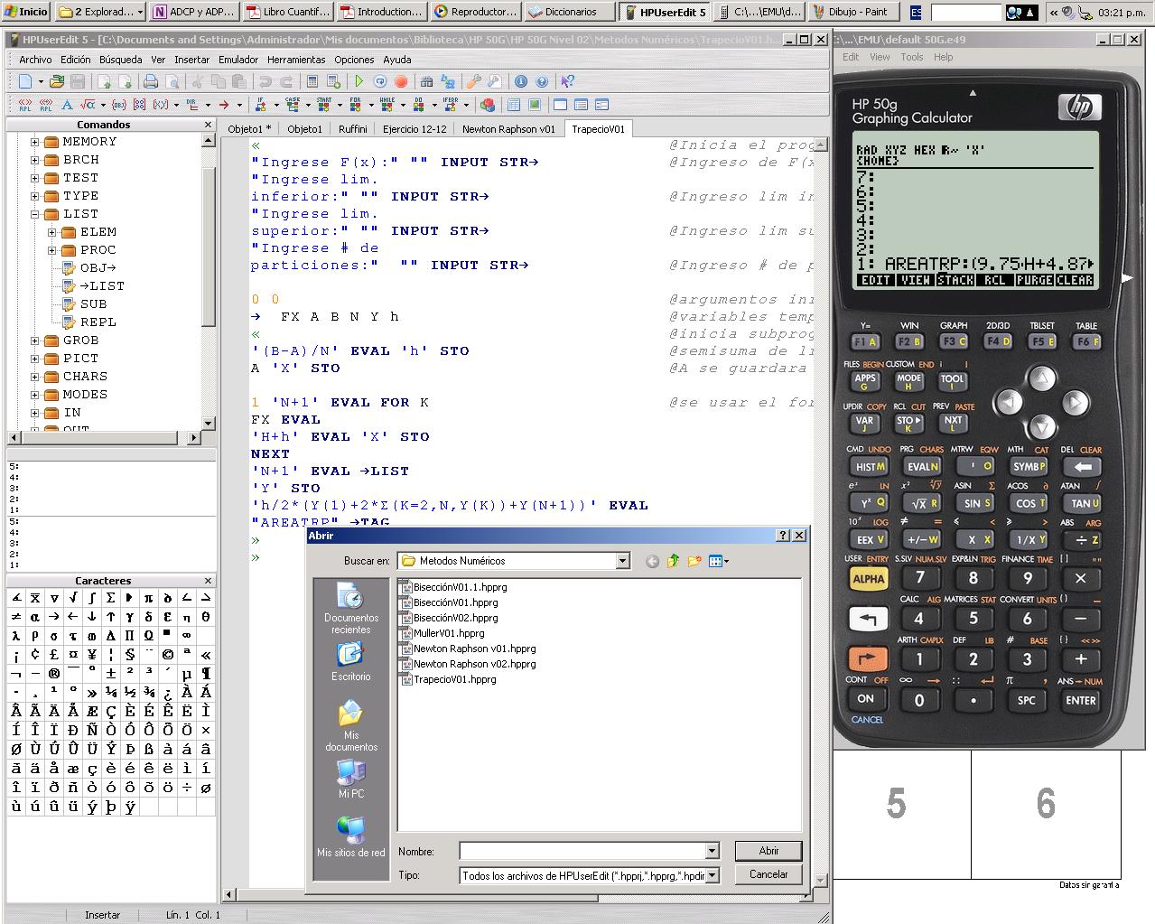Click the Σ symbol in Caracteres panel

point(111,598)
